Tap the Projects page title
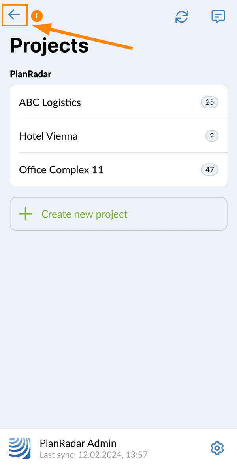This screenshot has height=468, width=237. pyautogui.click(x=49, y=45)
